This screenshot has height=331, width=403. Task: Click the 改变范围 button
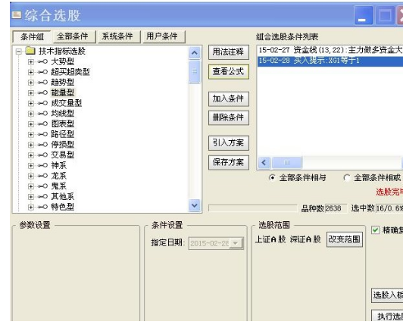345,239
